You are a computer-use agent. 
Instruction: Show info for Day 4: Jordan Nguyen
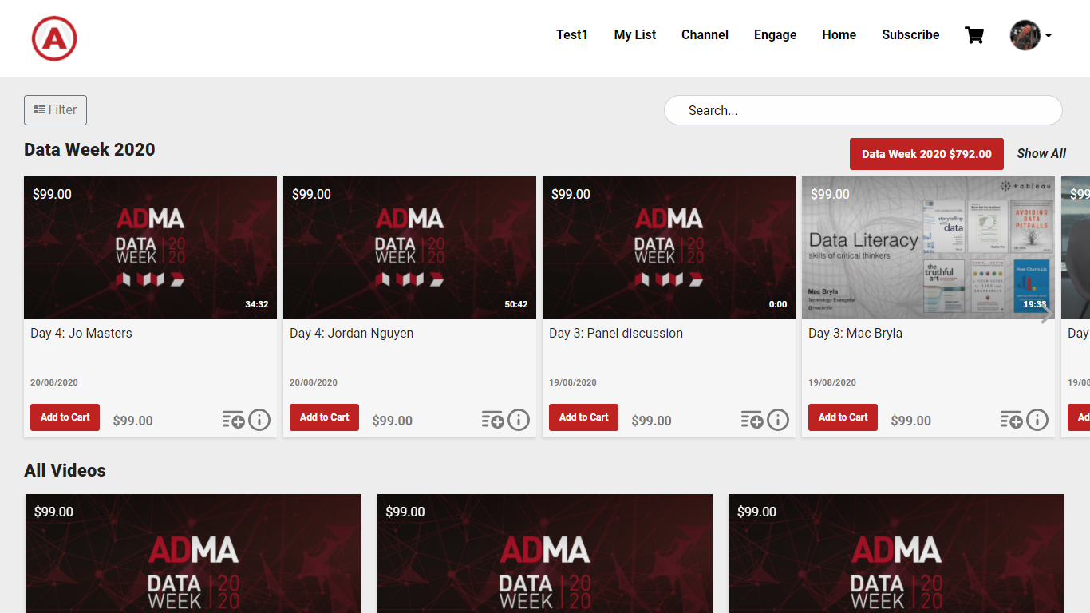tap(519, 420)
